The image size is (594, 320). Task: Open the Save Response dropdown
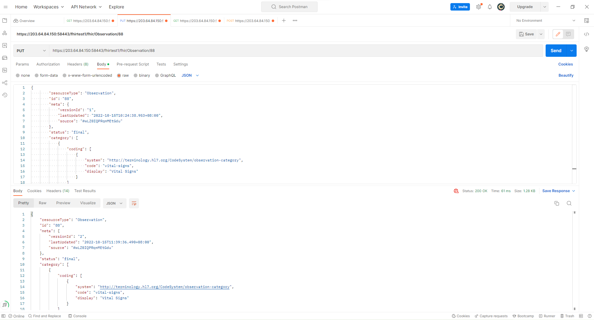pyautogui.click(x=559, y=191)
